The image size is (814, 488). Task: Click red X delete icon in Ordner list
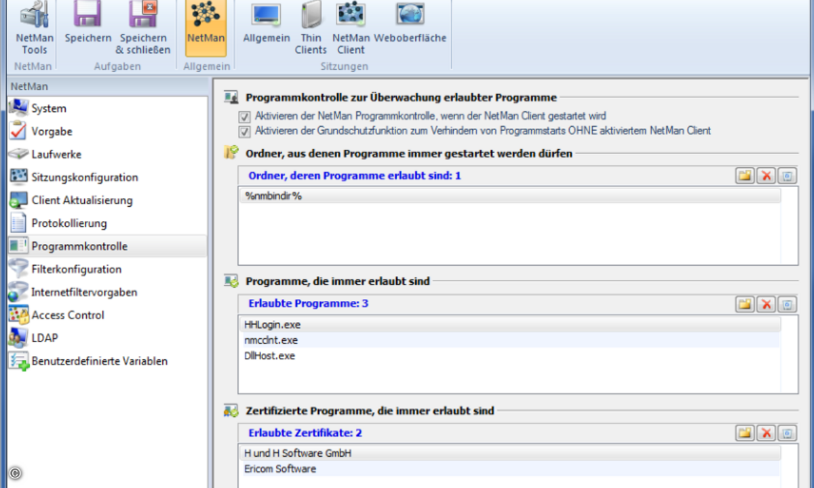[x=767, y=176]
